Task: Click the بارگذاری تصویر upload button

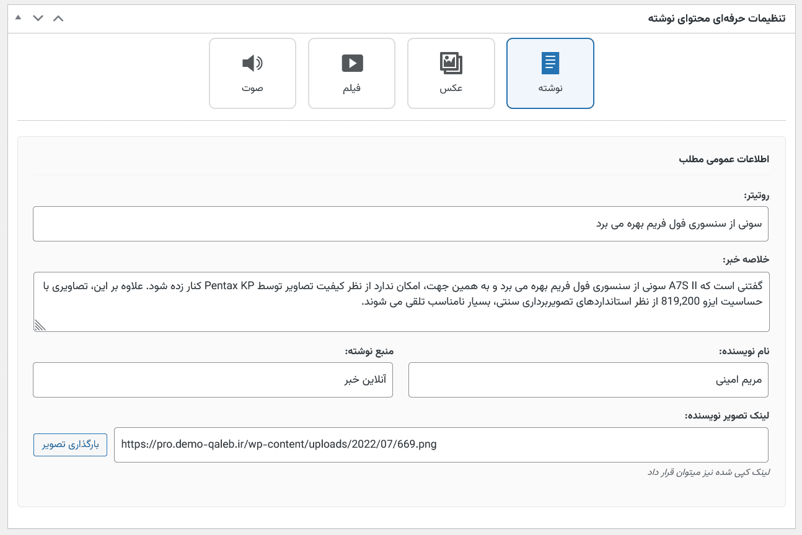Action: (x=70, y=445)
